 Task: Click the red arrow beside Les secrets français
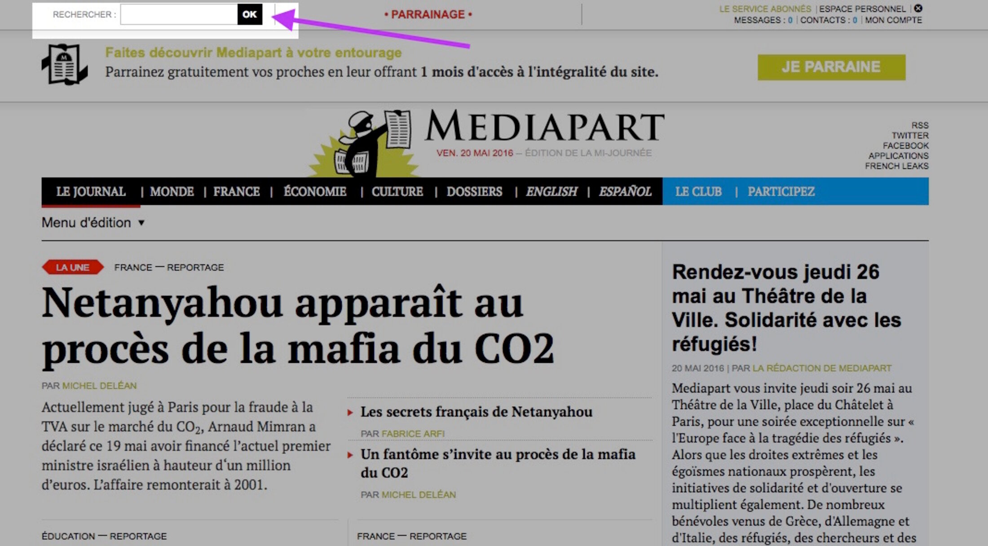point(350,412)
